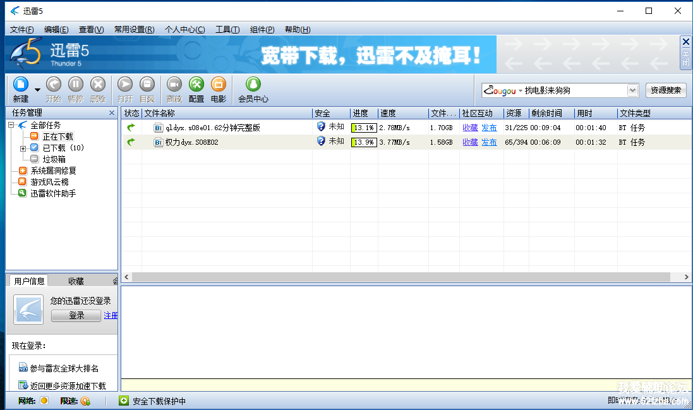Open the 帮助(H) menu
The width and height of the screenshot is (693, 410).
coord(298,30)
